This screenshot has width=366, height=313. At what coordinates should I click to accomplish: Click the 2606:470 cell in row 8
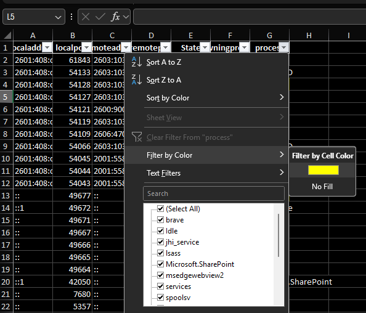coord(109,134)
